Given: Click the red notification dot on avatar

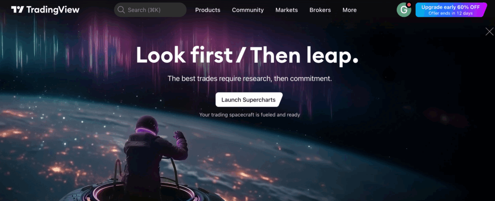Looking at the screenshot, I should point(409,5).
